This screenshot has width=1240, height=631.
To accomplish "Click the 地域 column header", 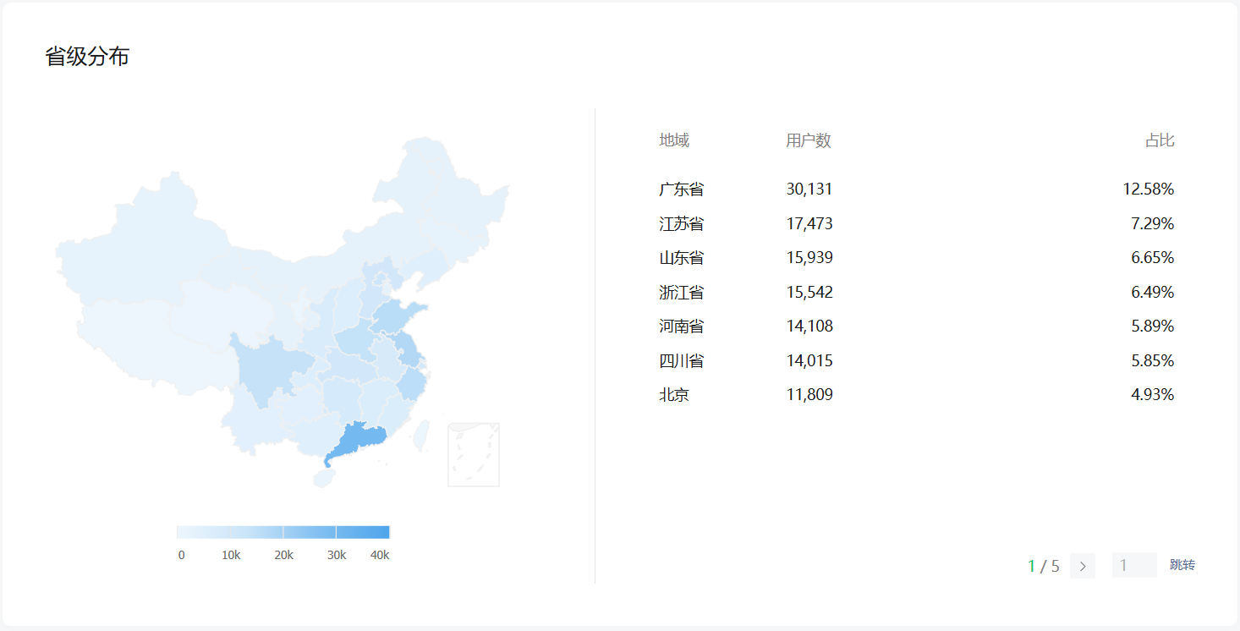I will 674,140.
